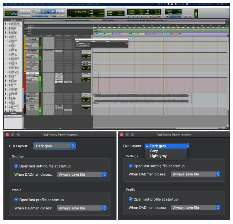Click Return to Zero transport button

[134, 16]
